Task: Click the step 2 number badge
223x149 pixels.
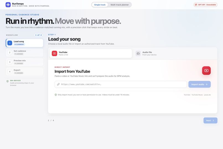Action: [x=10, y=52]
